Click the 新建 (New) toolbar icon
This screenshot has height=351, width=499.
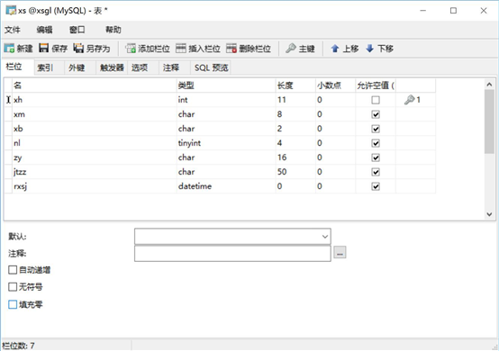coord(18,49)
